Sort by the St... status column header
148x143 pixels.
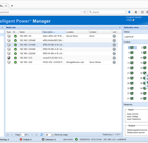(15, 32)
